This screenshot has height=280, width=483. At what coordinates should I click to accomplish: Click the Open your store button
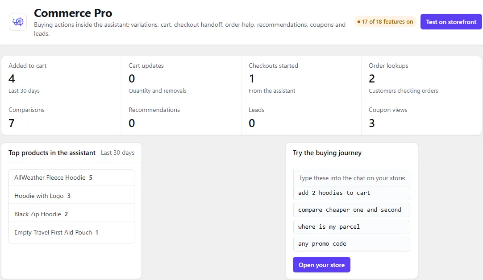tap(321, 264)
